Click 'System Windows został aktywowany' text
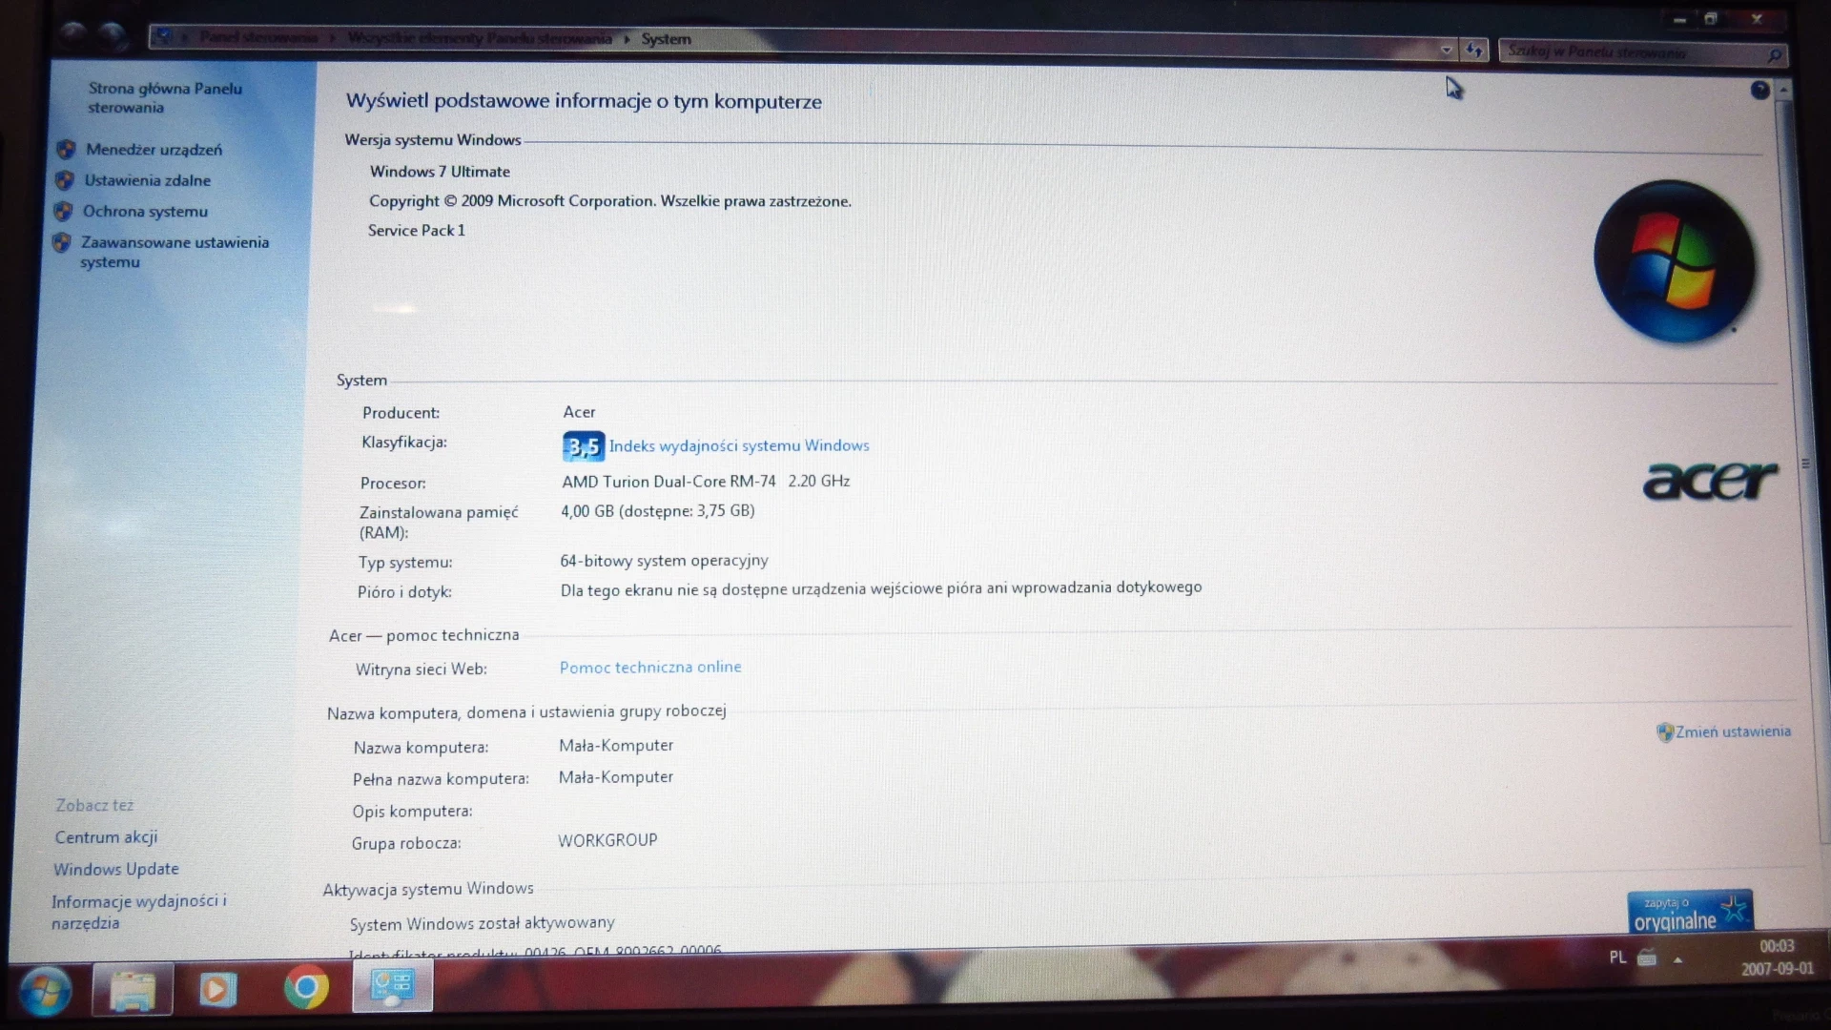 pyautogui.click(x=482, y=923)
